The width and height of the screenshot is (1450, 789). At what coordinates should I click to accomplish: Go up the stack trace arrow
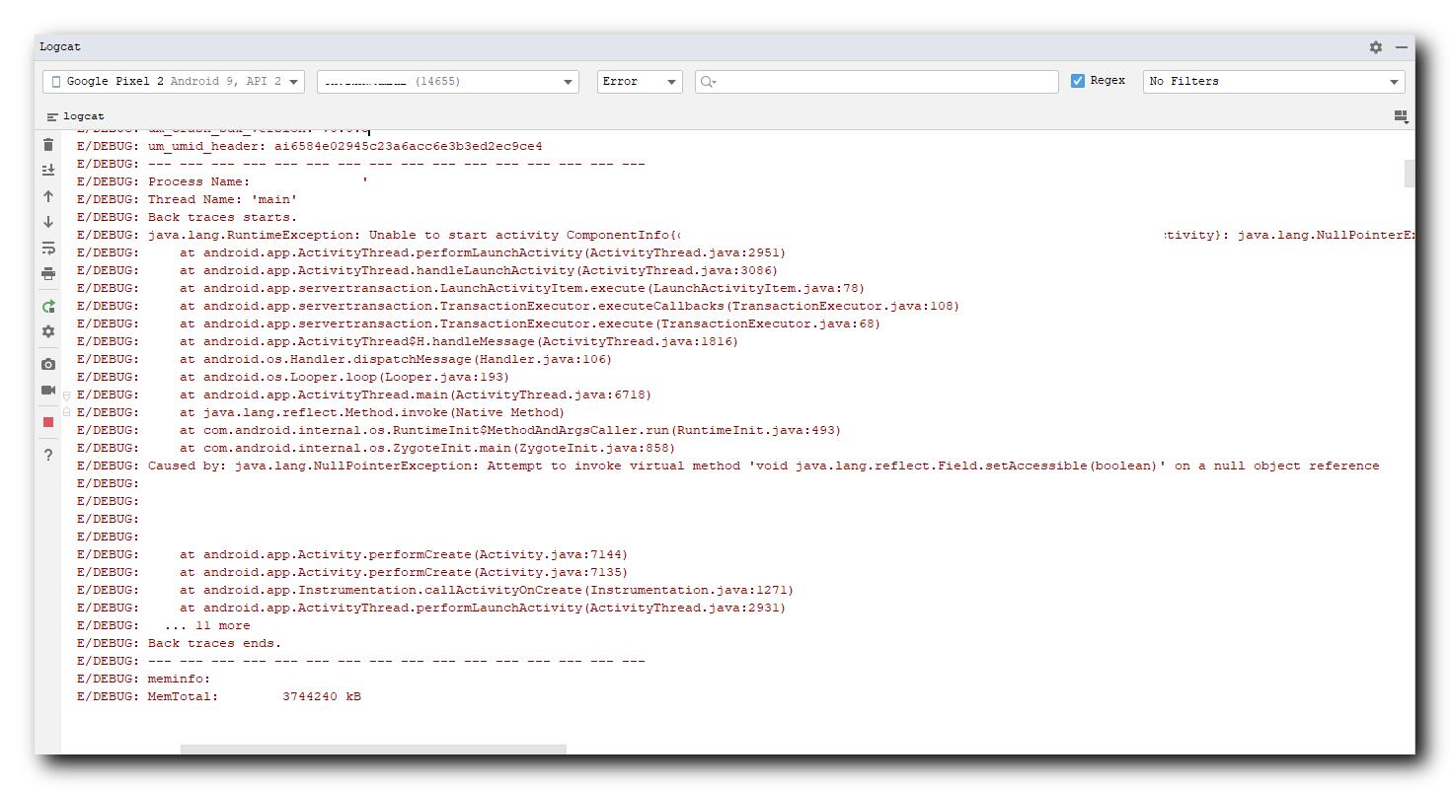(48, 196)
